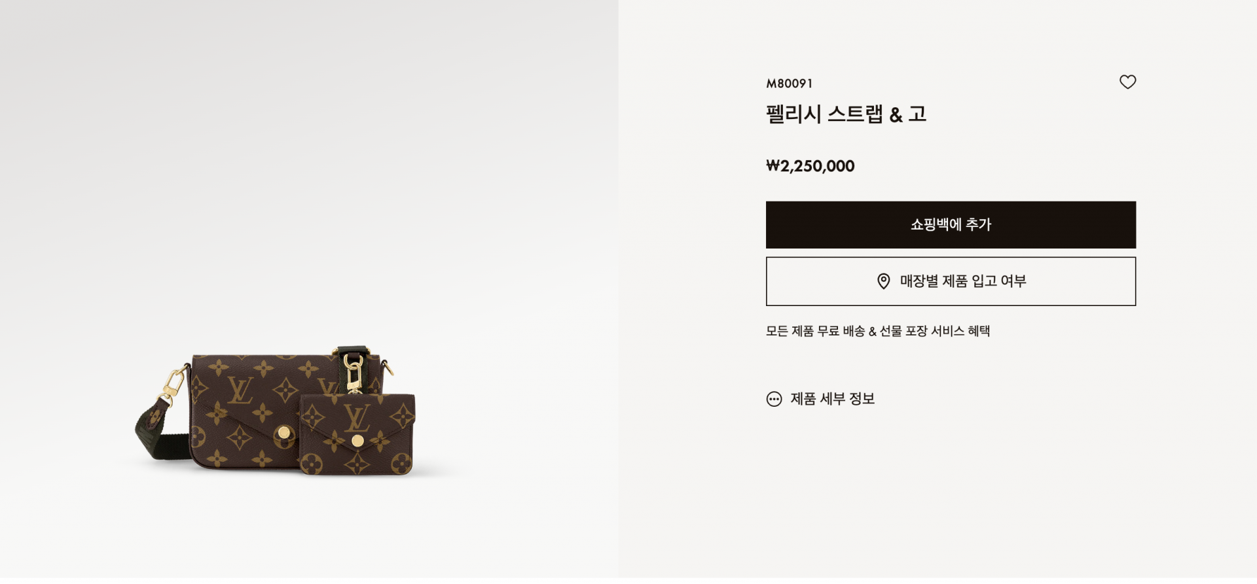Select product code M80091
The width and height of the screenshot is (1257, 584).
[790, 83]
